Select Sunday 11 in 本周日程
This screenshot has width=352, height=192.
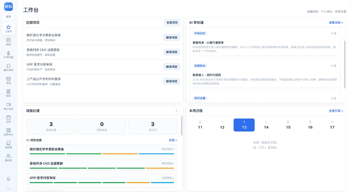point(200,125)
